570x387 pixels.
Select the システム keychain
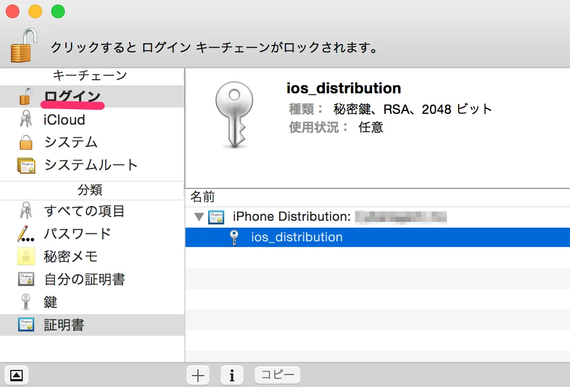point(92,142)
